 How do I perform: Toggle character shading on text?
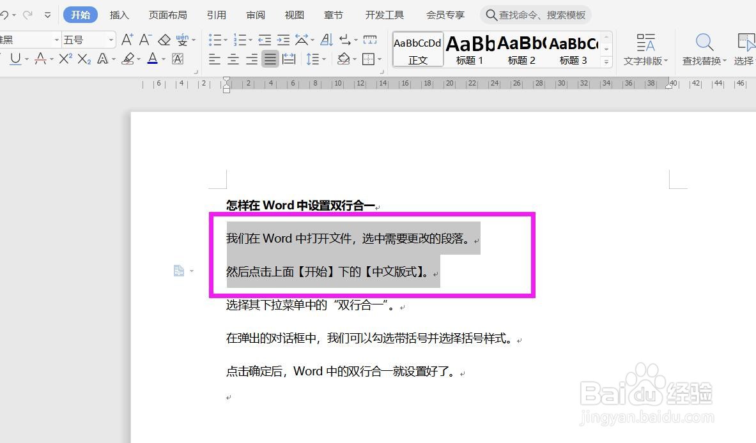pyautogui.click(x=178, y=59)
